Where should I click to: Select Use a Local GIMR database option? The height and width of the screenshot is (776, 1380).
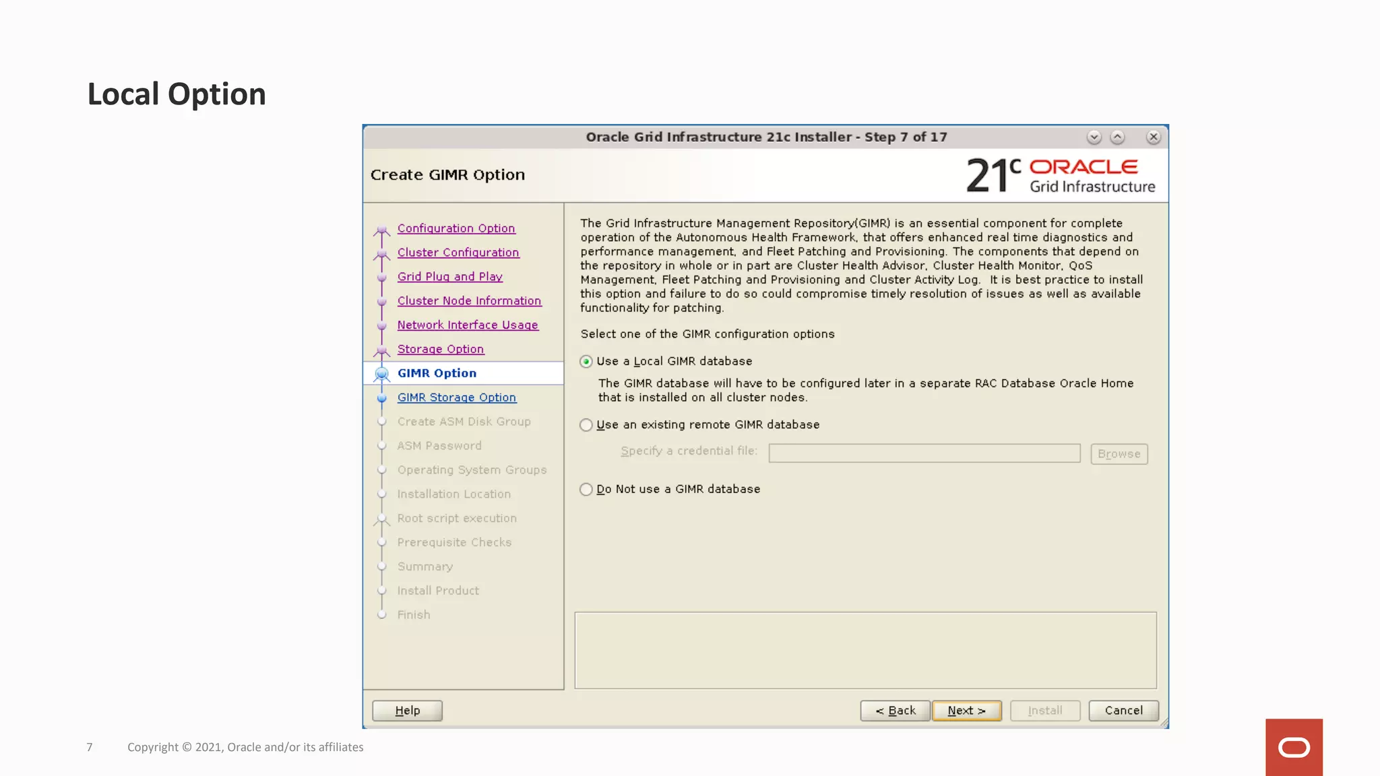tap(586, 362)
